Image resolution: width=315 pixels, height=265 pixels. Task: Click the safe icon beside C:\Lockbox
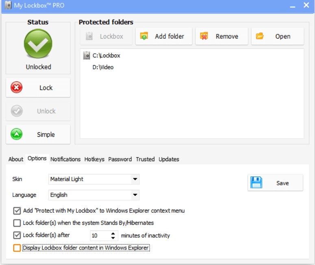coord(86,55)
